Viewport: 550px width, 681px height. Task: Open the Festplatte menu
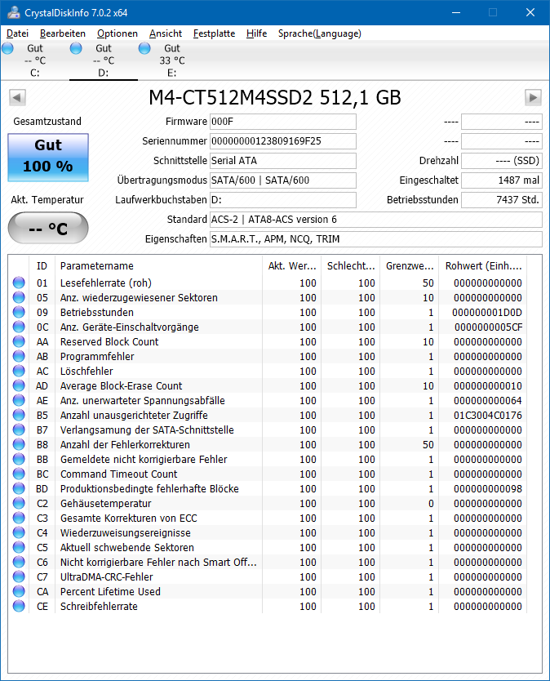pyautogui.click(x=214, y=33)
